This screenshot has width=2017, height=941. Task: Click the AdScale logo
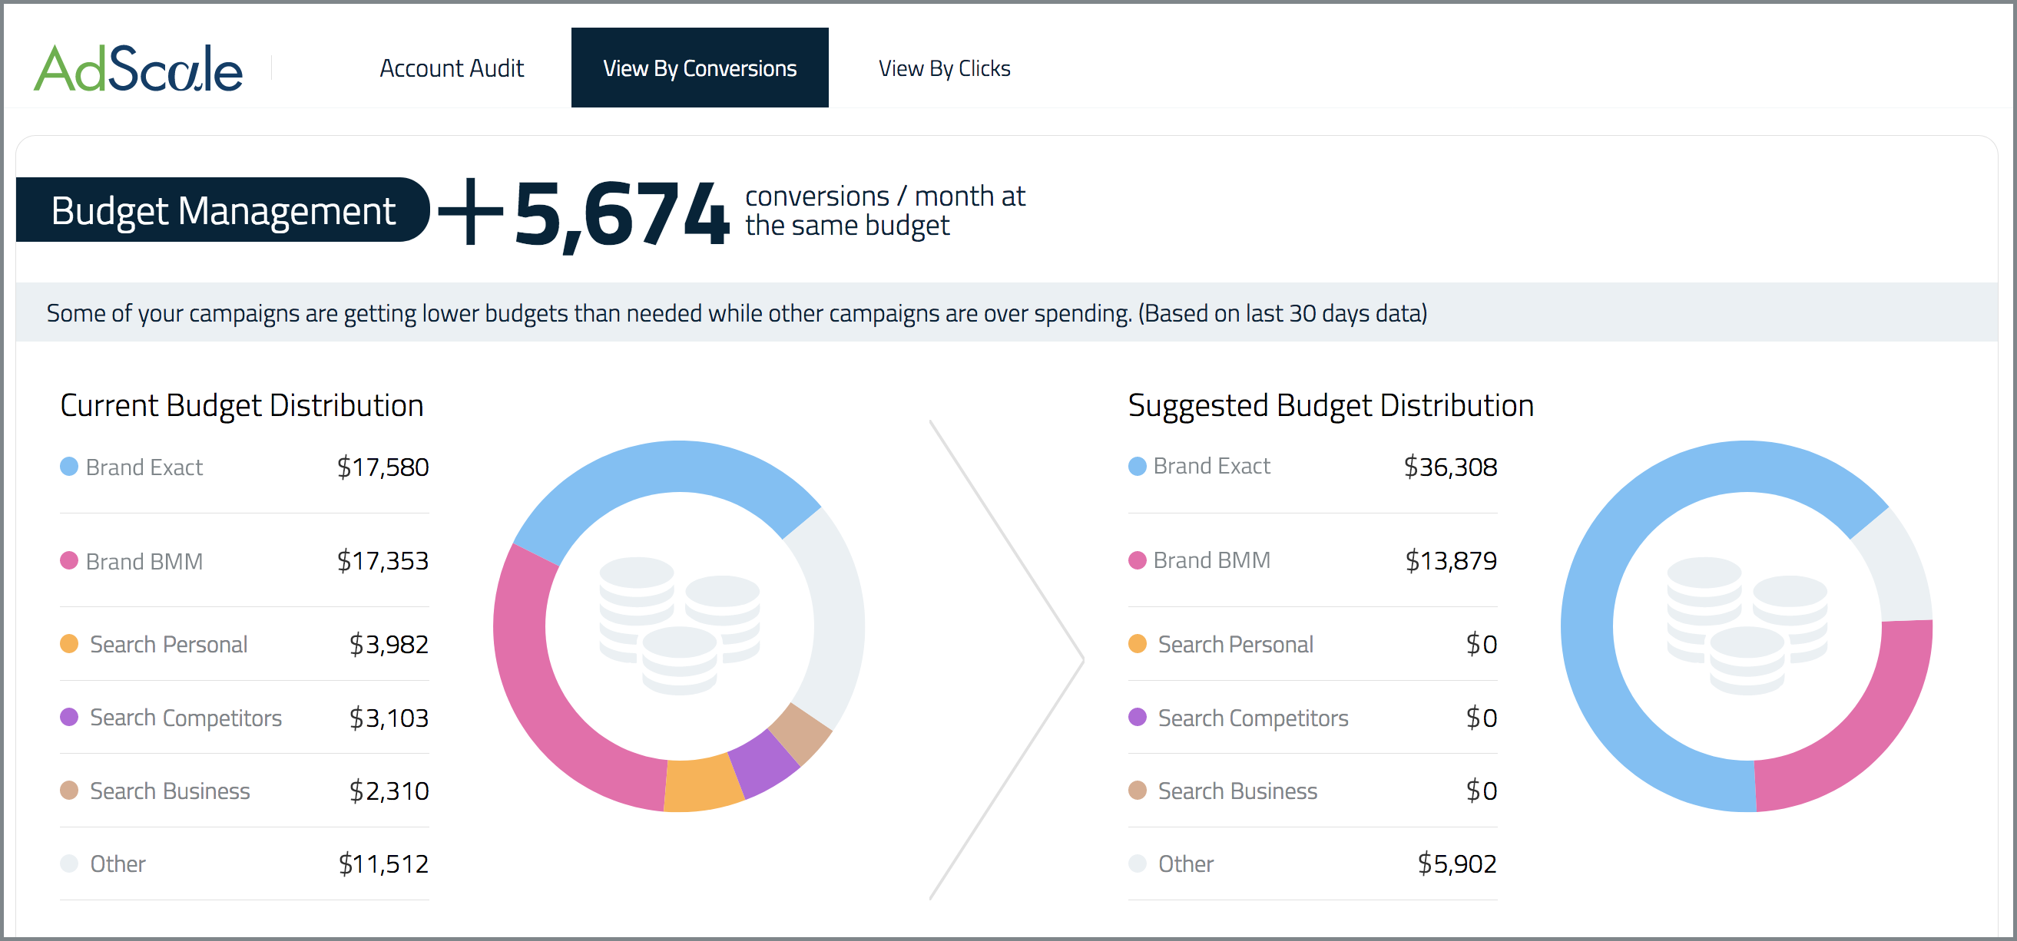[x=137, y=68]
